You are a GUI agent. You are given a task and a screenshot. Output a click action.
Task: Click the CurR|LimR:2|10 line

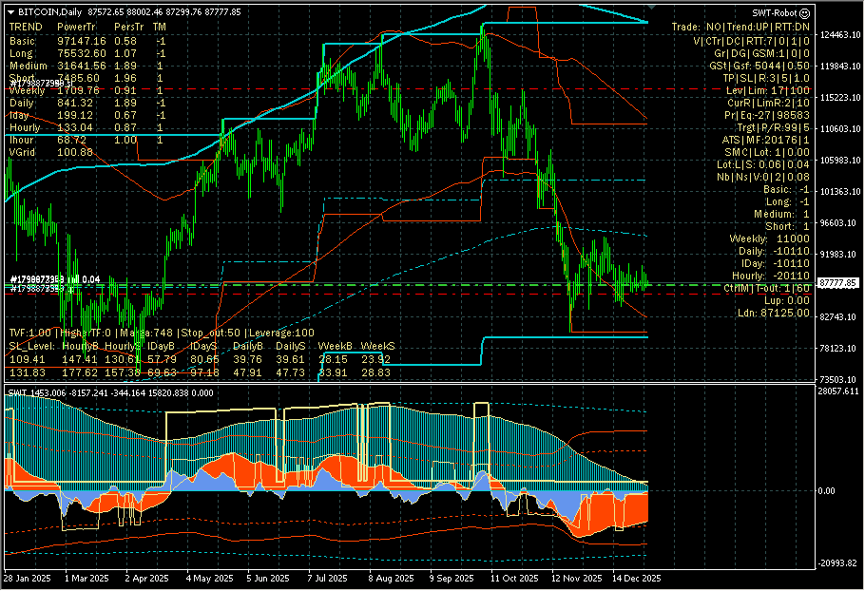768,103
